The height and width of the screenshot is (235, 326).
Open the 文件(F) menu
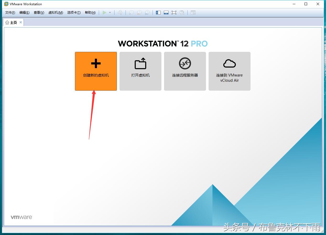[10, 12]
